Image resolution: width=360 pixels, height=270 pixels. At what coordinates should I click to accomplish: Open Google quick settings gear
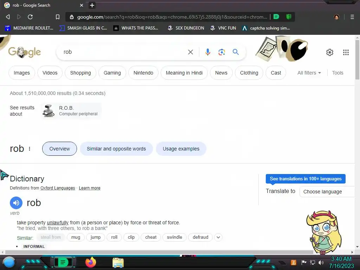pos(330,52)
